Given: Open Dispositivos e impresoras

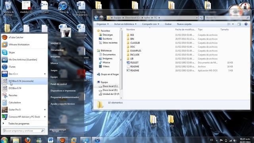Looking at the screenshot, I should (x=63, y=91).
